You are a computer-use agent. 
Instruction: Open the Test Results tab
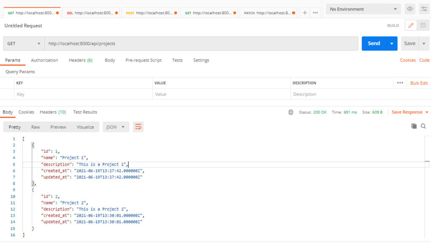pos(85,112)
